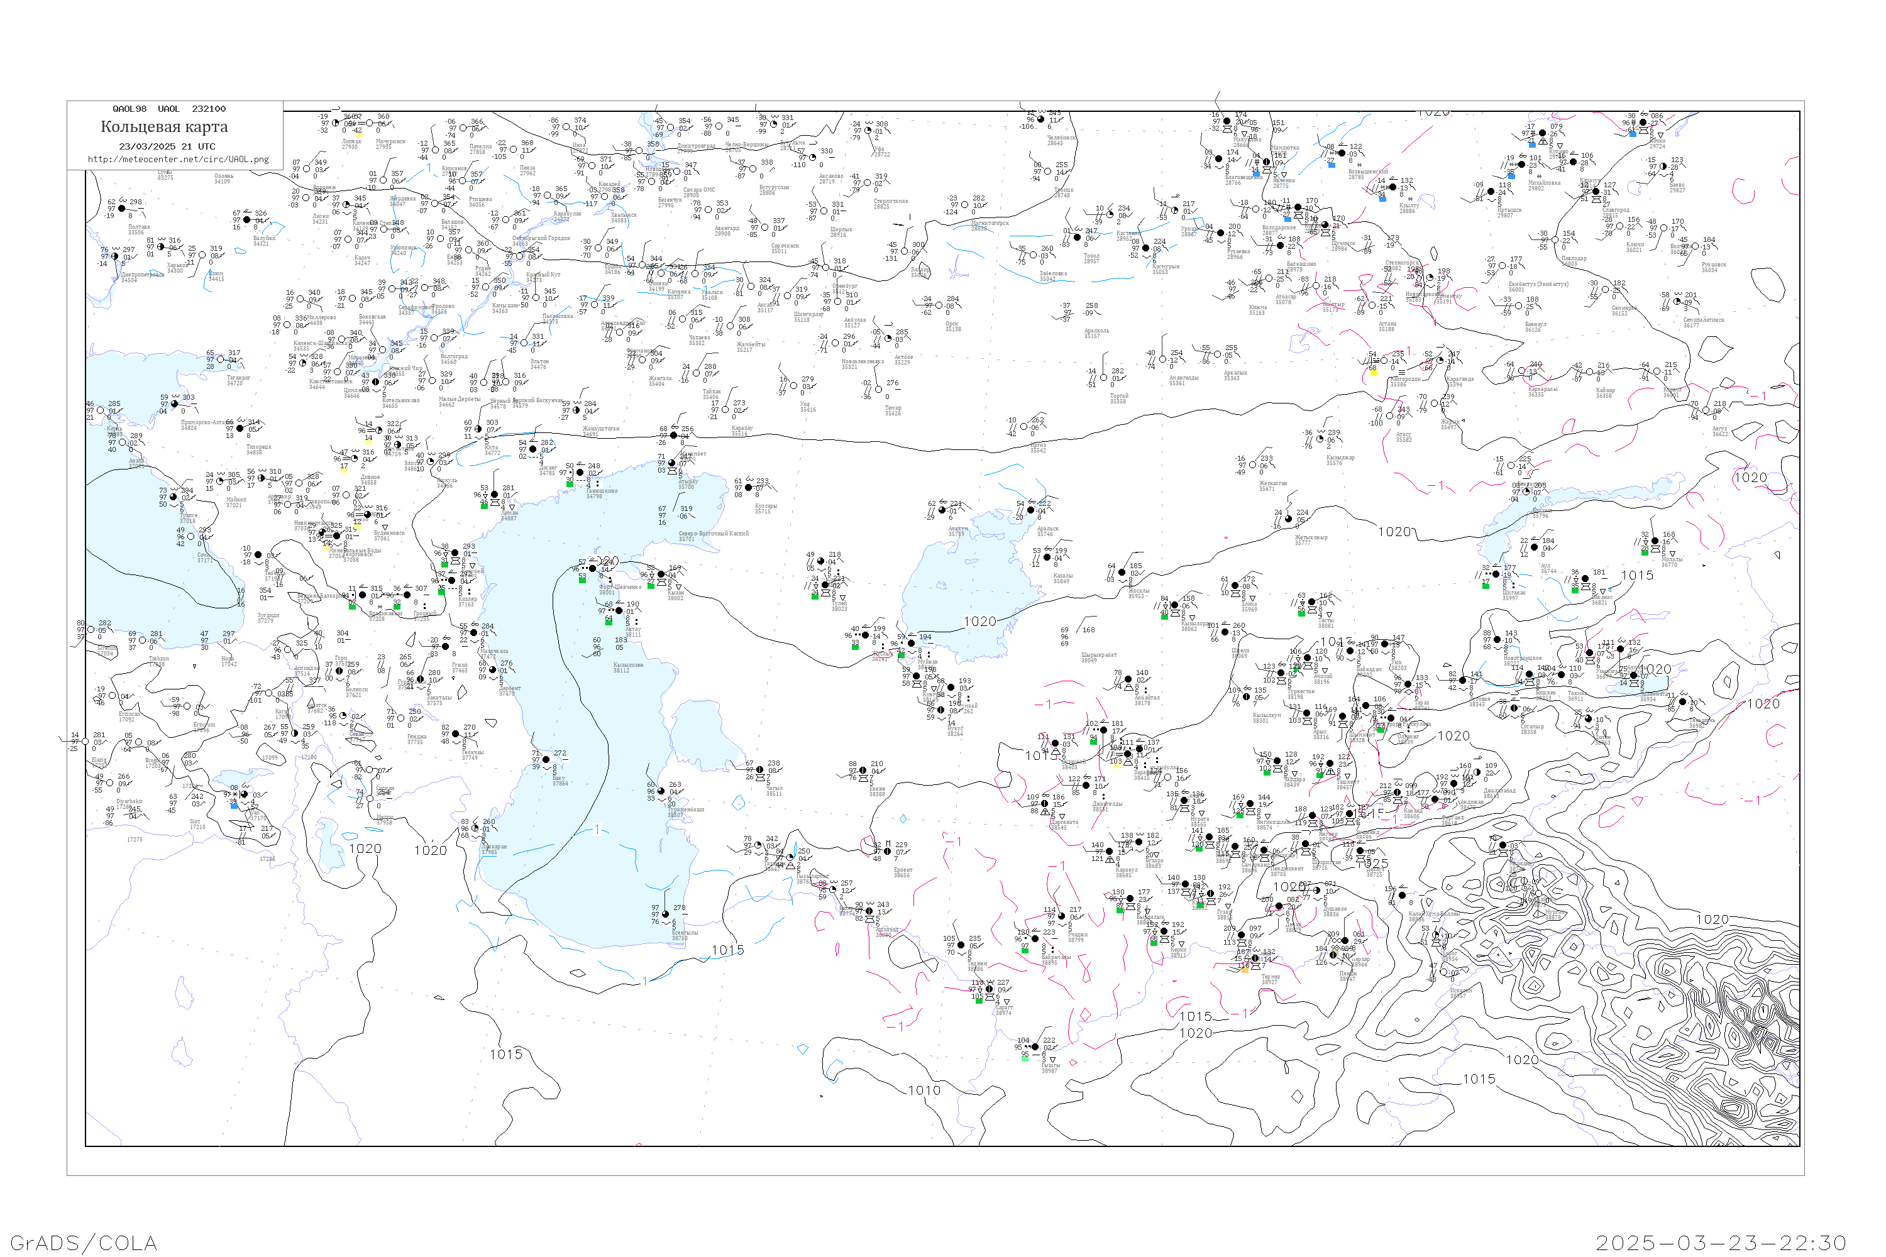Click the 2025-03-23-22:30 timestamp at bottom right
The height and width of the screenshot is (1257, 1886).
(x=1722, y=1243)
